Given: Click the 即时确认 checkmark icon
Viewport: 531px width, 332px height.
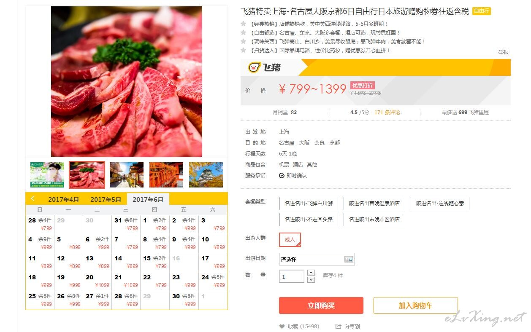Looking at the screenshot, I should point(282,176).
